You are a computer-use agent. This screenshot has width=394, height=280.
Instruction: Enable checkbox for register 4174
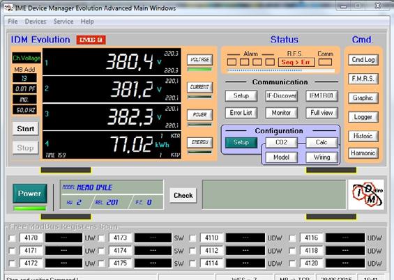click(x=101, y=251)
